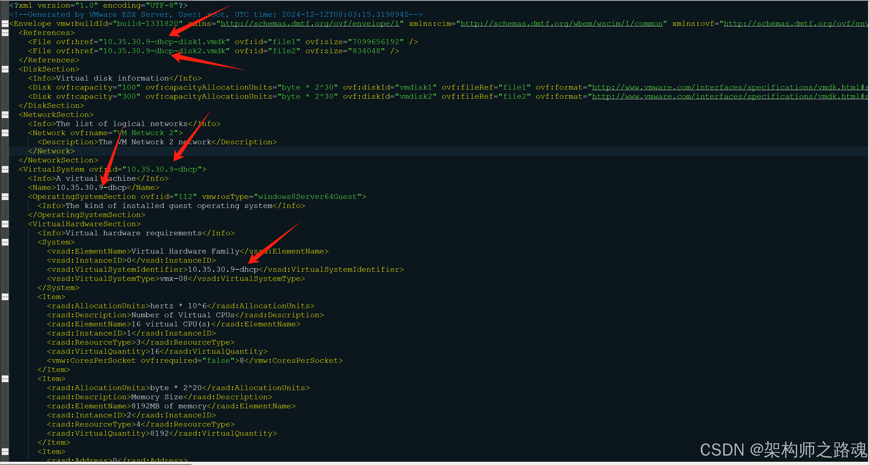
Task: Place cursor on the vmx-08 VirtualSystemType value
Action: 173,278
